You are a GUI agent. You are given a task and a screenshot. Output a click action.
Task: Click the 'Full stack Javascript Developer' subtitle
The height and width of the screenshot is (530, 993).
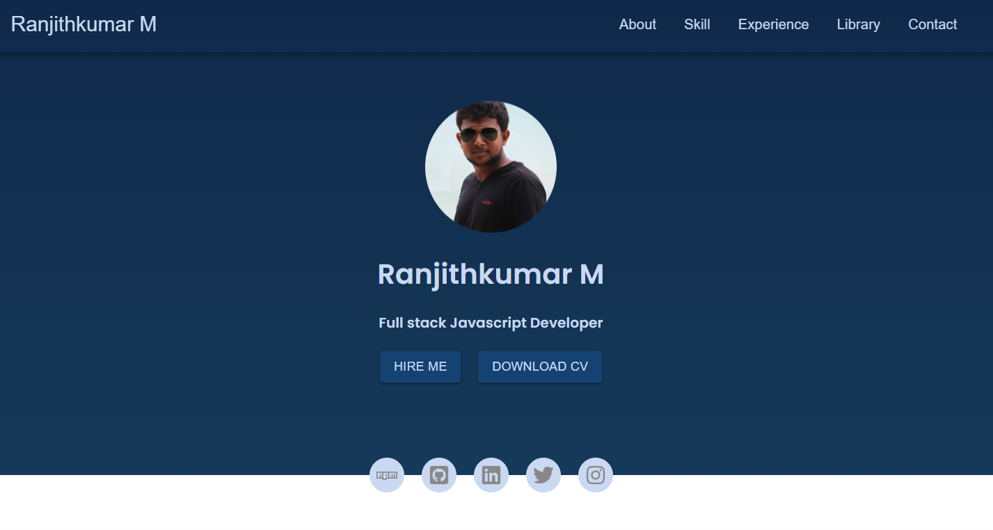pyautogui.click(x=491, y=323)
